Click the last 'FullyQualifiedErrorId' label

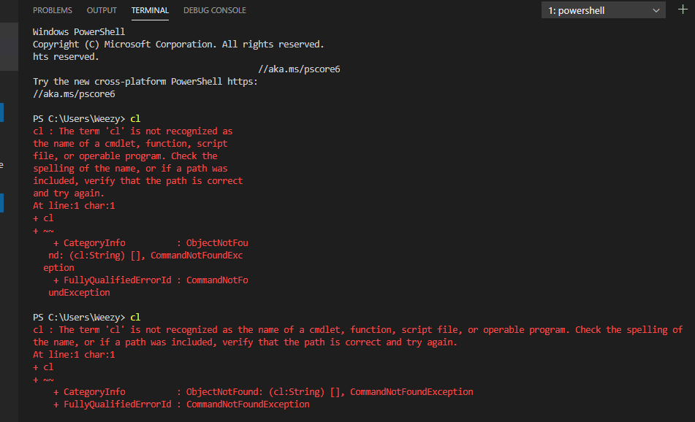(x=117, y=404)
